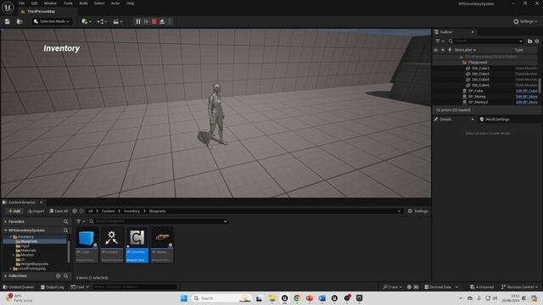This screenshot has height=305, width=543.
Task: Click the eject from player icon
Action: tap(162, 21)
